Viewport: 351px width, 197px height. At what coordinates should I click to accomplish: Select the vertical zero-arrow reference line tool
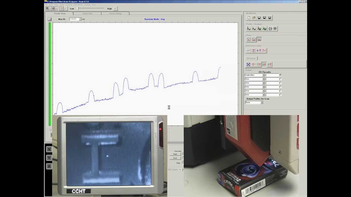(x=253, y=51)
